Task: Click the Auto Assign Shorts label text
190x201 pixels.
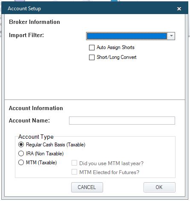Action: tap(115, 47)
